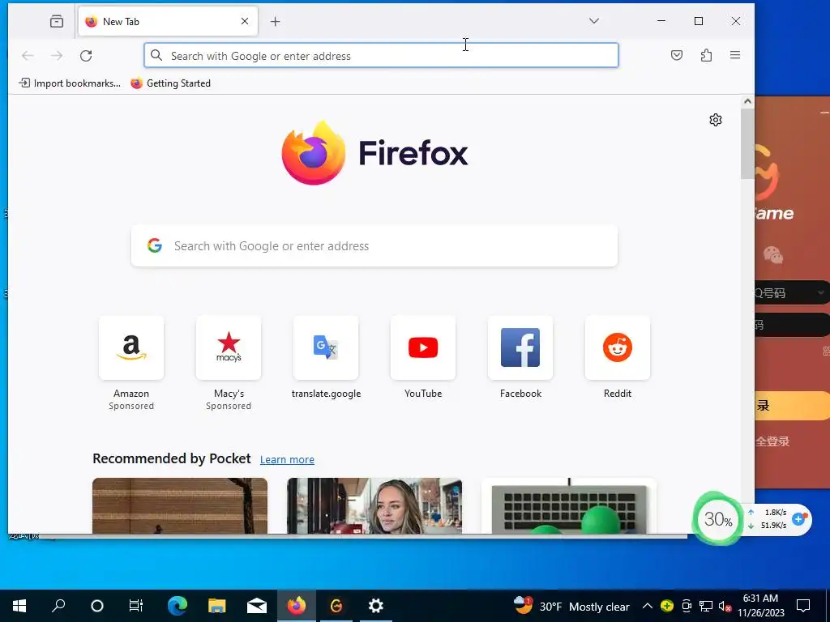Image resolution: width=830 pixels, height=622 pixels.
Task: Click the page scrollbar thumb
Action: tap(747, 144)
